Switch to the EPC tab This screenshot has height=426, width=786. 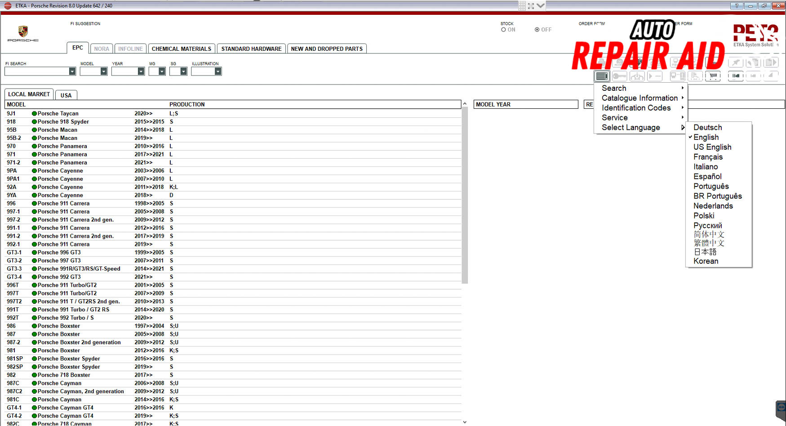point(77,48)
